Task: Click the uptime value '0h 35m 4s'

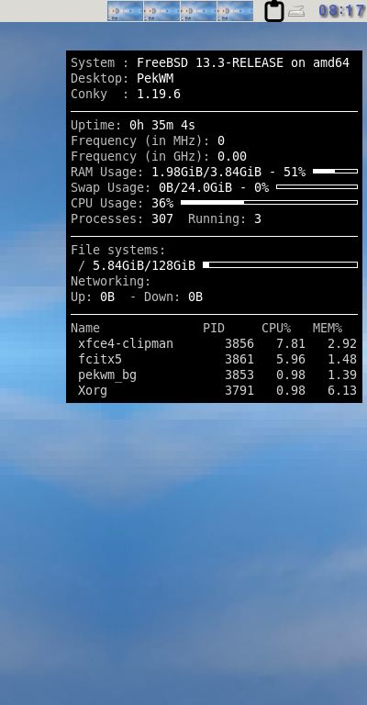Action: point(162,125)
